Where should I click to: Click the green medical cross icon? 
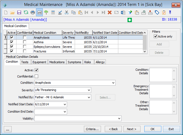130,20
